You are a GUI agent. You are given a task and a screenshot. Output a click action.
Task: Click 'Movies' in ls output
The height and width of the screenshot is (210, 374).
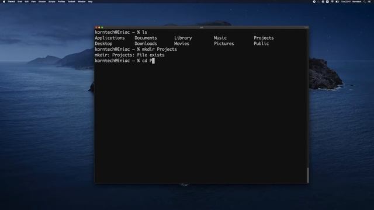pyautogui.click(x=182, y=44)
